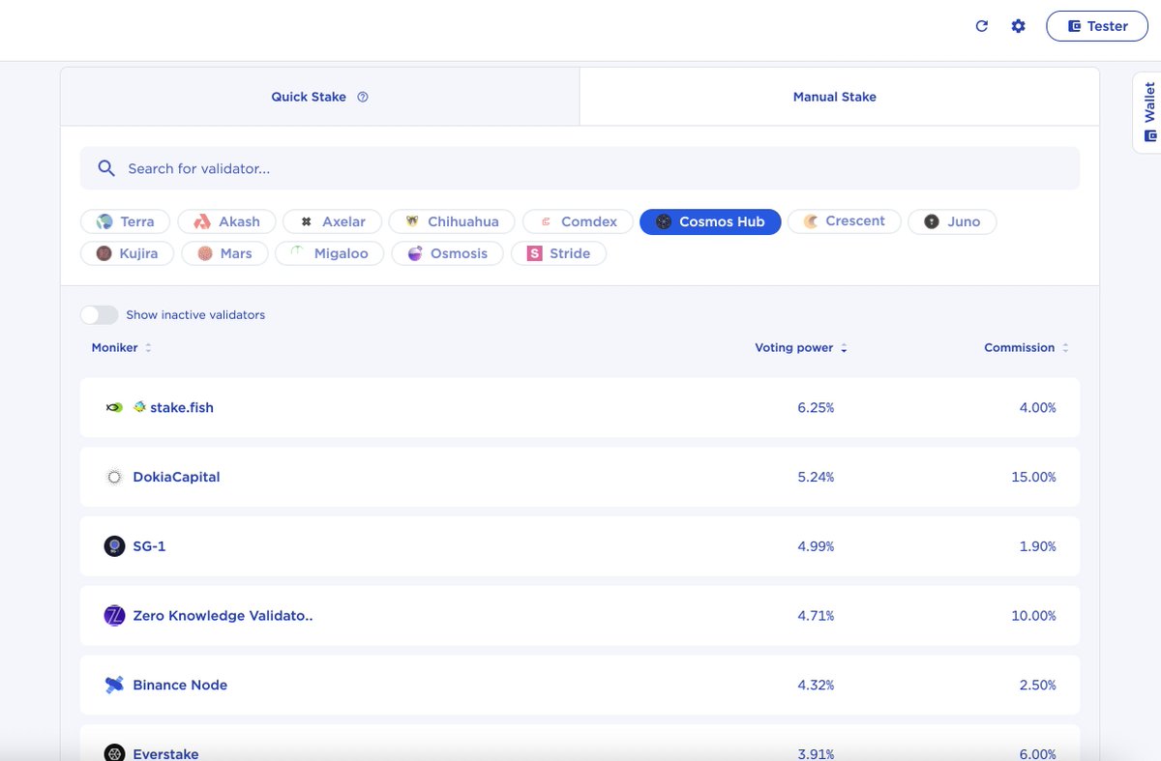The height and width of the screenshot is (761, 1161).
Task: Open the Zero Knowledge Validato.. name
Action: [x=223, y=616]
